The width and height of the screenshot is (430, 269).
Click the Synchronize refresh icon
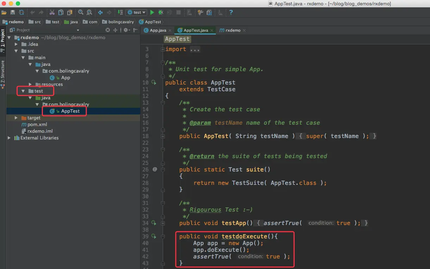pyautogui.click(x=21, y=12)
